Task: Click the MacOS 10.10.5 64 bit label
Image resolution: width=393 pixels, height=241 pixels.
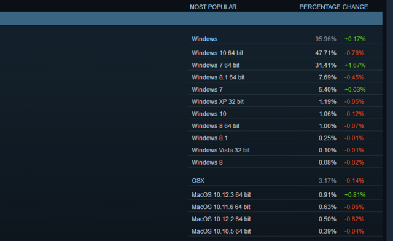Action: 221,231
